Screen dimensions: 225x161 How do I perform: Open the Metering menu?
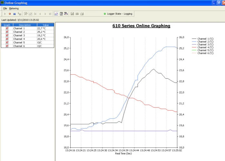point(14,8)
